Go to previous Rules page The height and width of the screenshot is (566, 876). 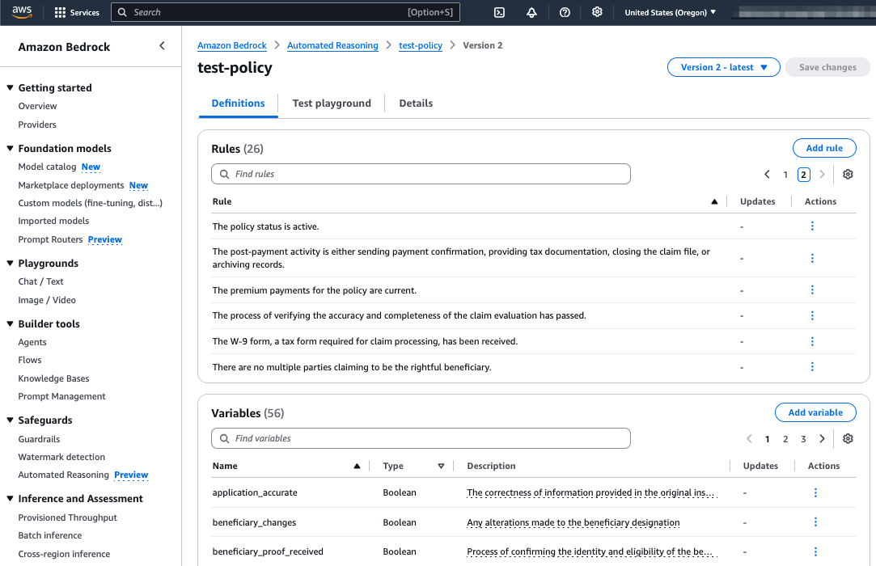[767, 175]
